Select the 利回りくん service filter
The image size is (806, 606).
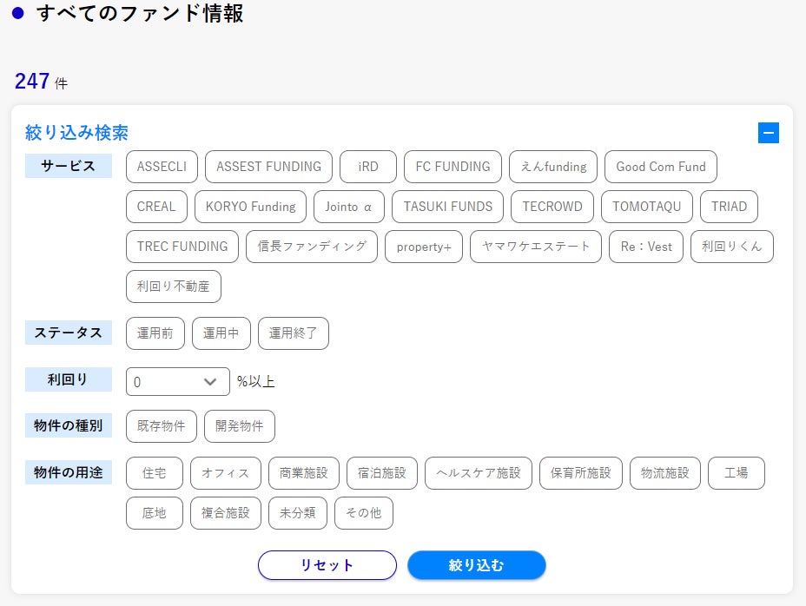pyautogui.click(x=732, y=247)
